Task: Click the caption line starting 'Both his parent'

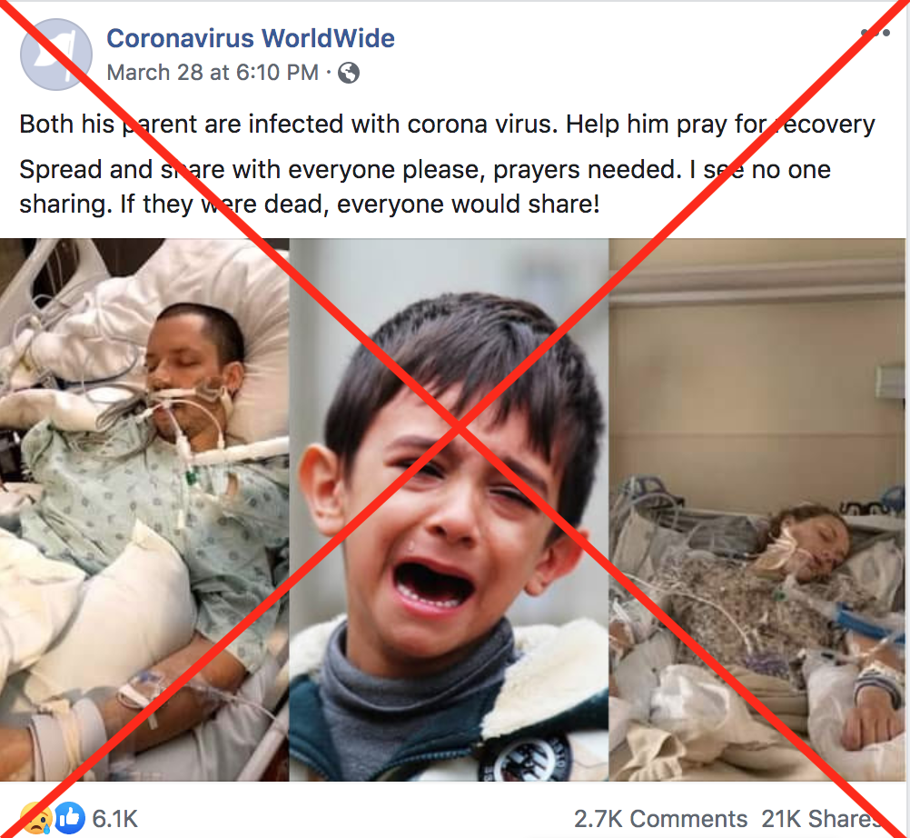Action: point(447,125)
